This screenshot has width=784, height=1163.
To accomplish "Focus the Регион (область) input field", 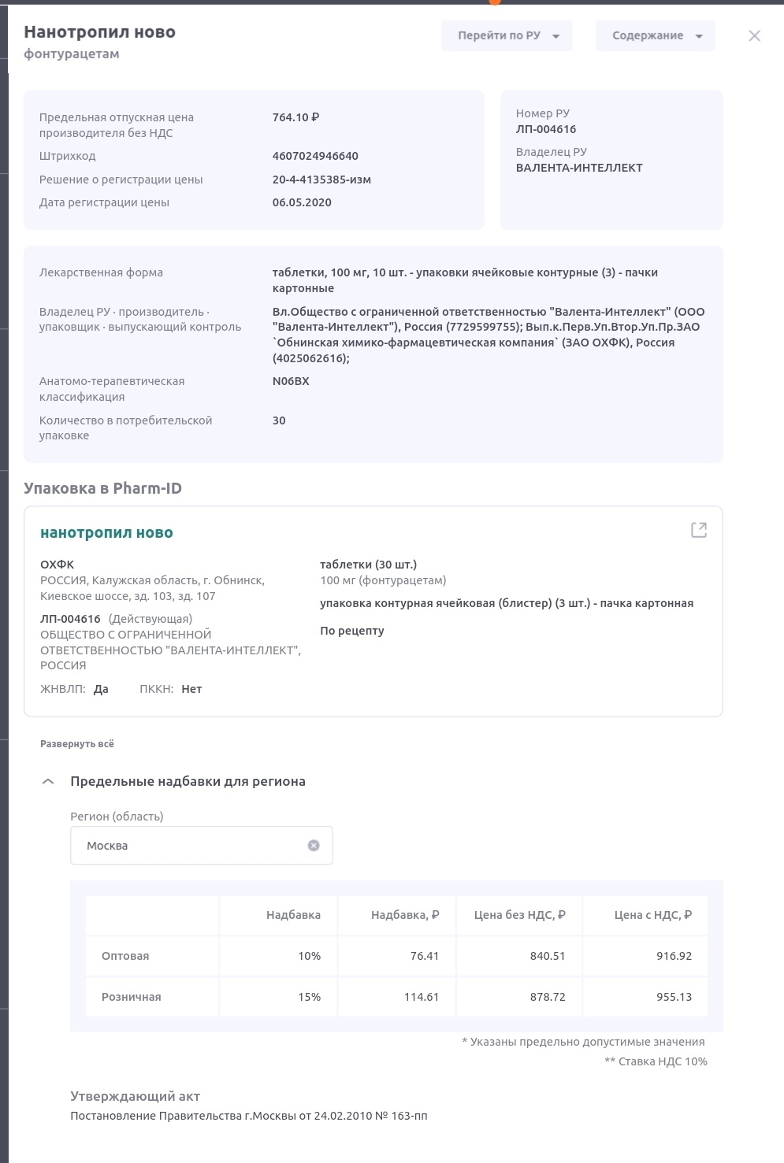I will tap(189, 845).
